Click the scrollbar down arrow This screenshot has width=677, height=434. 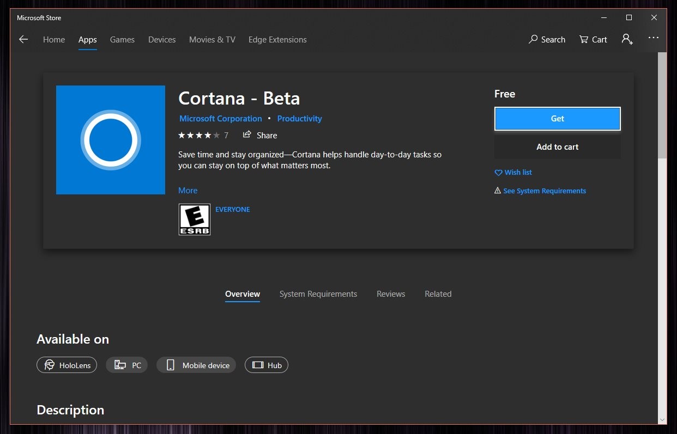click(x=662, y=420)
